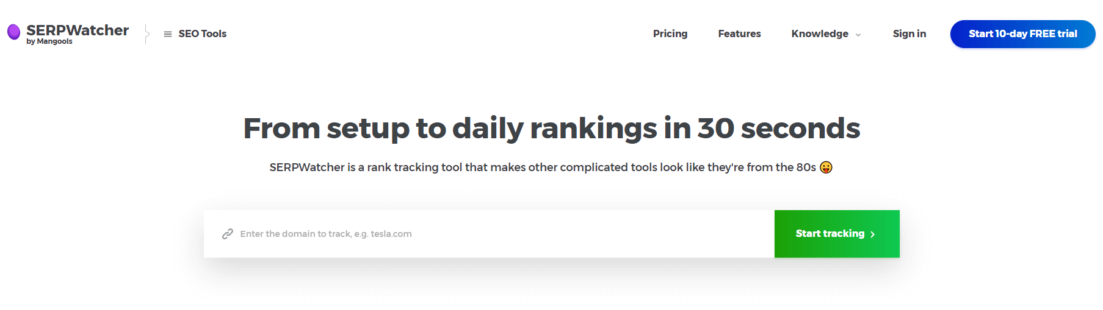Click the main heading about daily rankings
The height and width of the screenshot is (310, 1103).
551,129
